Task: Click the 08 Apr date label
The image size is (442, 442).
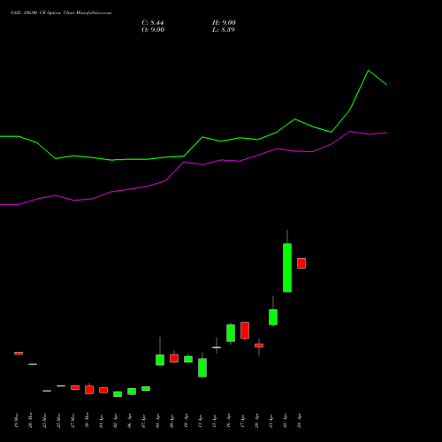Action: coord(158,421)
